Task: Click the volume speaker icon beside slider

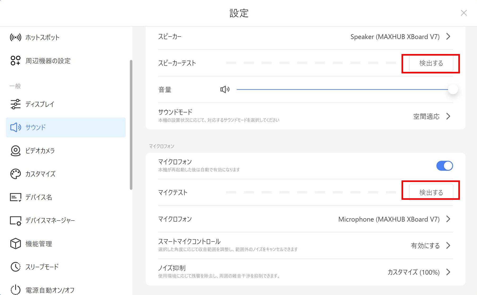Action: (x=225, y=89)
